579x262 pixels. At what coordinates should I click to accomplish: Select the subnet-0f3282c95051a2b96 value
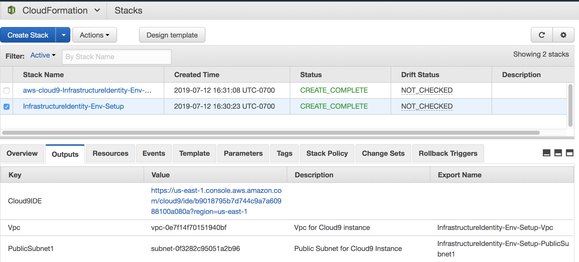click(196, 248)
